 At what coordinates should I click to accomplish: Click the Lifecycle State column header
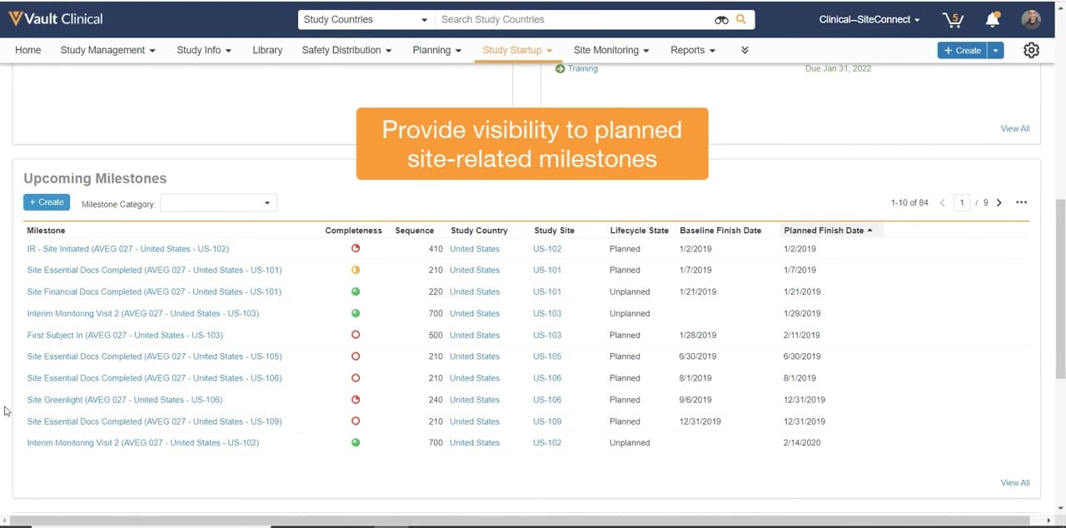pyautogui.click(x=639, y=231)
